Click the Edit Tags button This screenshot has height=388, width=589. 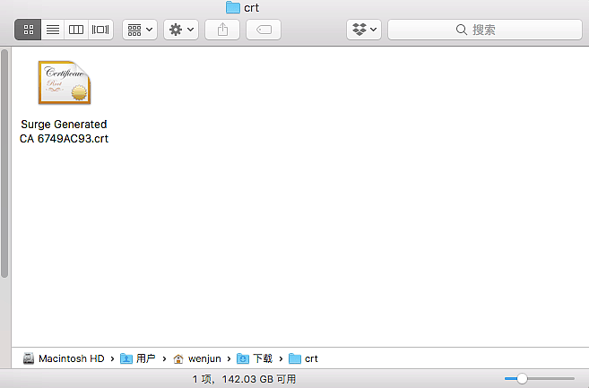pyautogui.click(x=264, y=30)
